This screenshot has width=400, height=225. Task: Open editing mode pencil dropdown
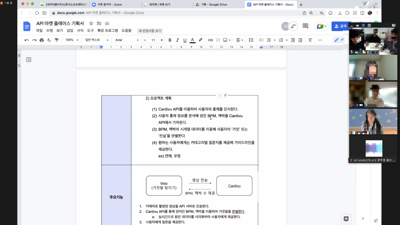pos(338,40)
